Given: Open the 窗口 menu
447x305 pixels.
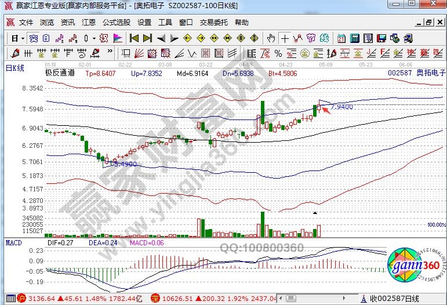Looking at the screenshot, I should click(x=186, y=22).
